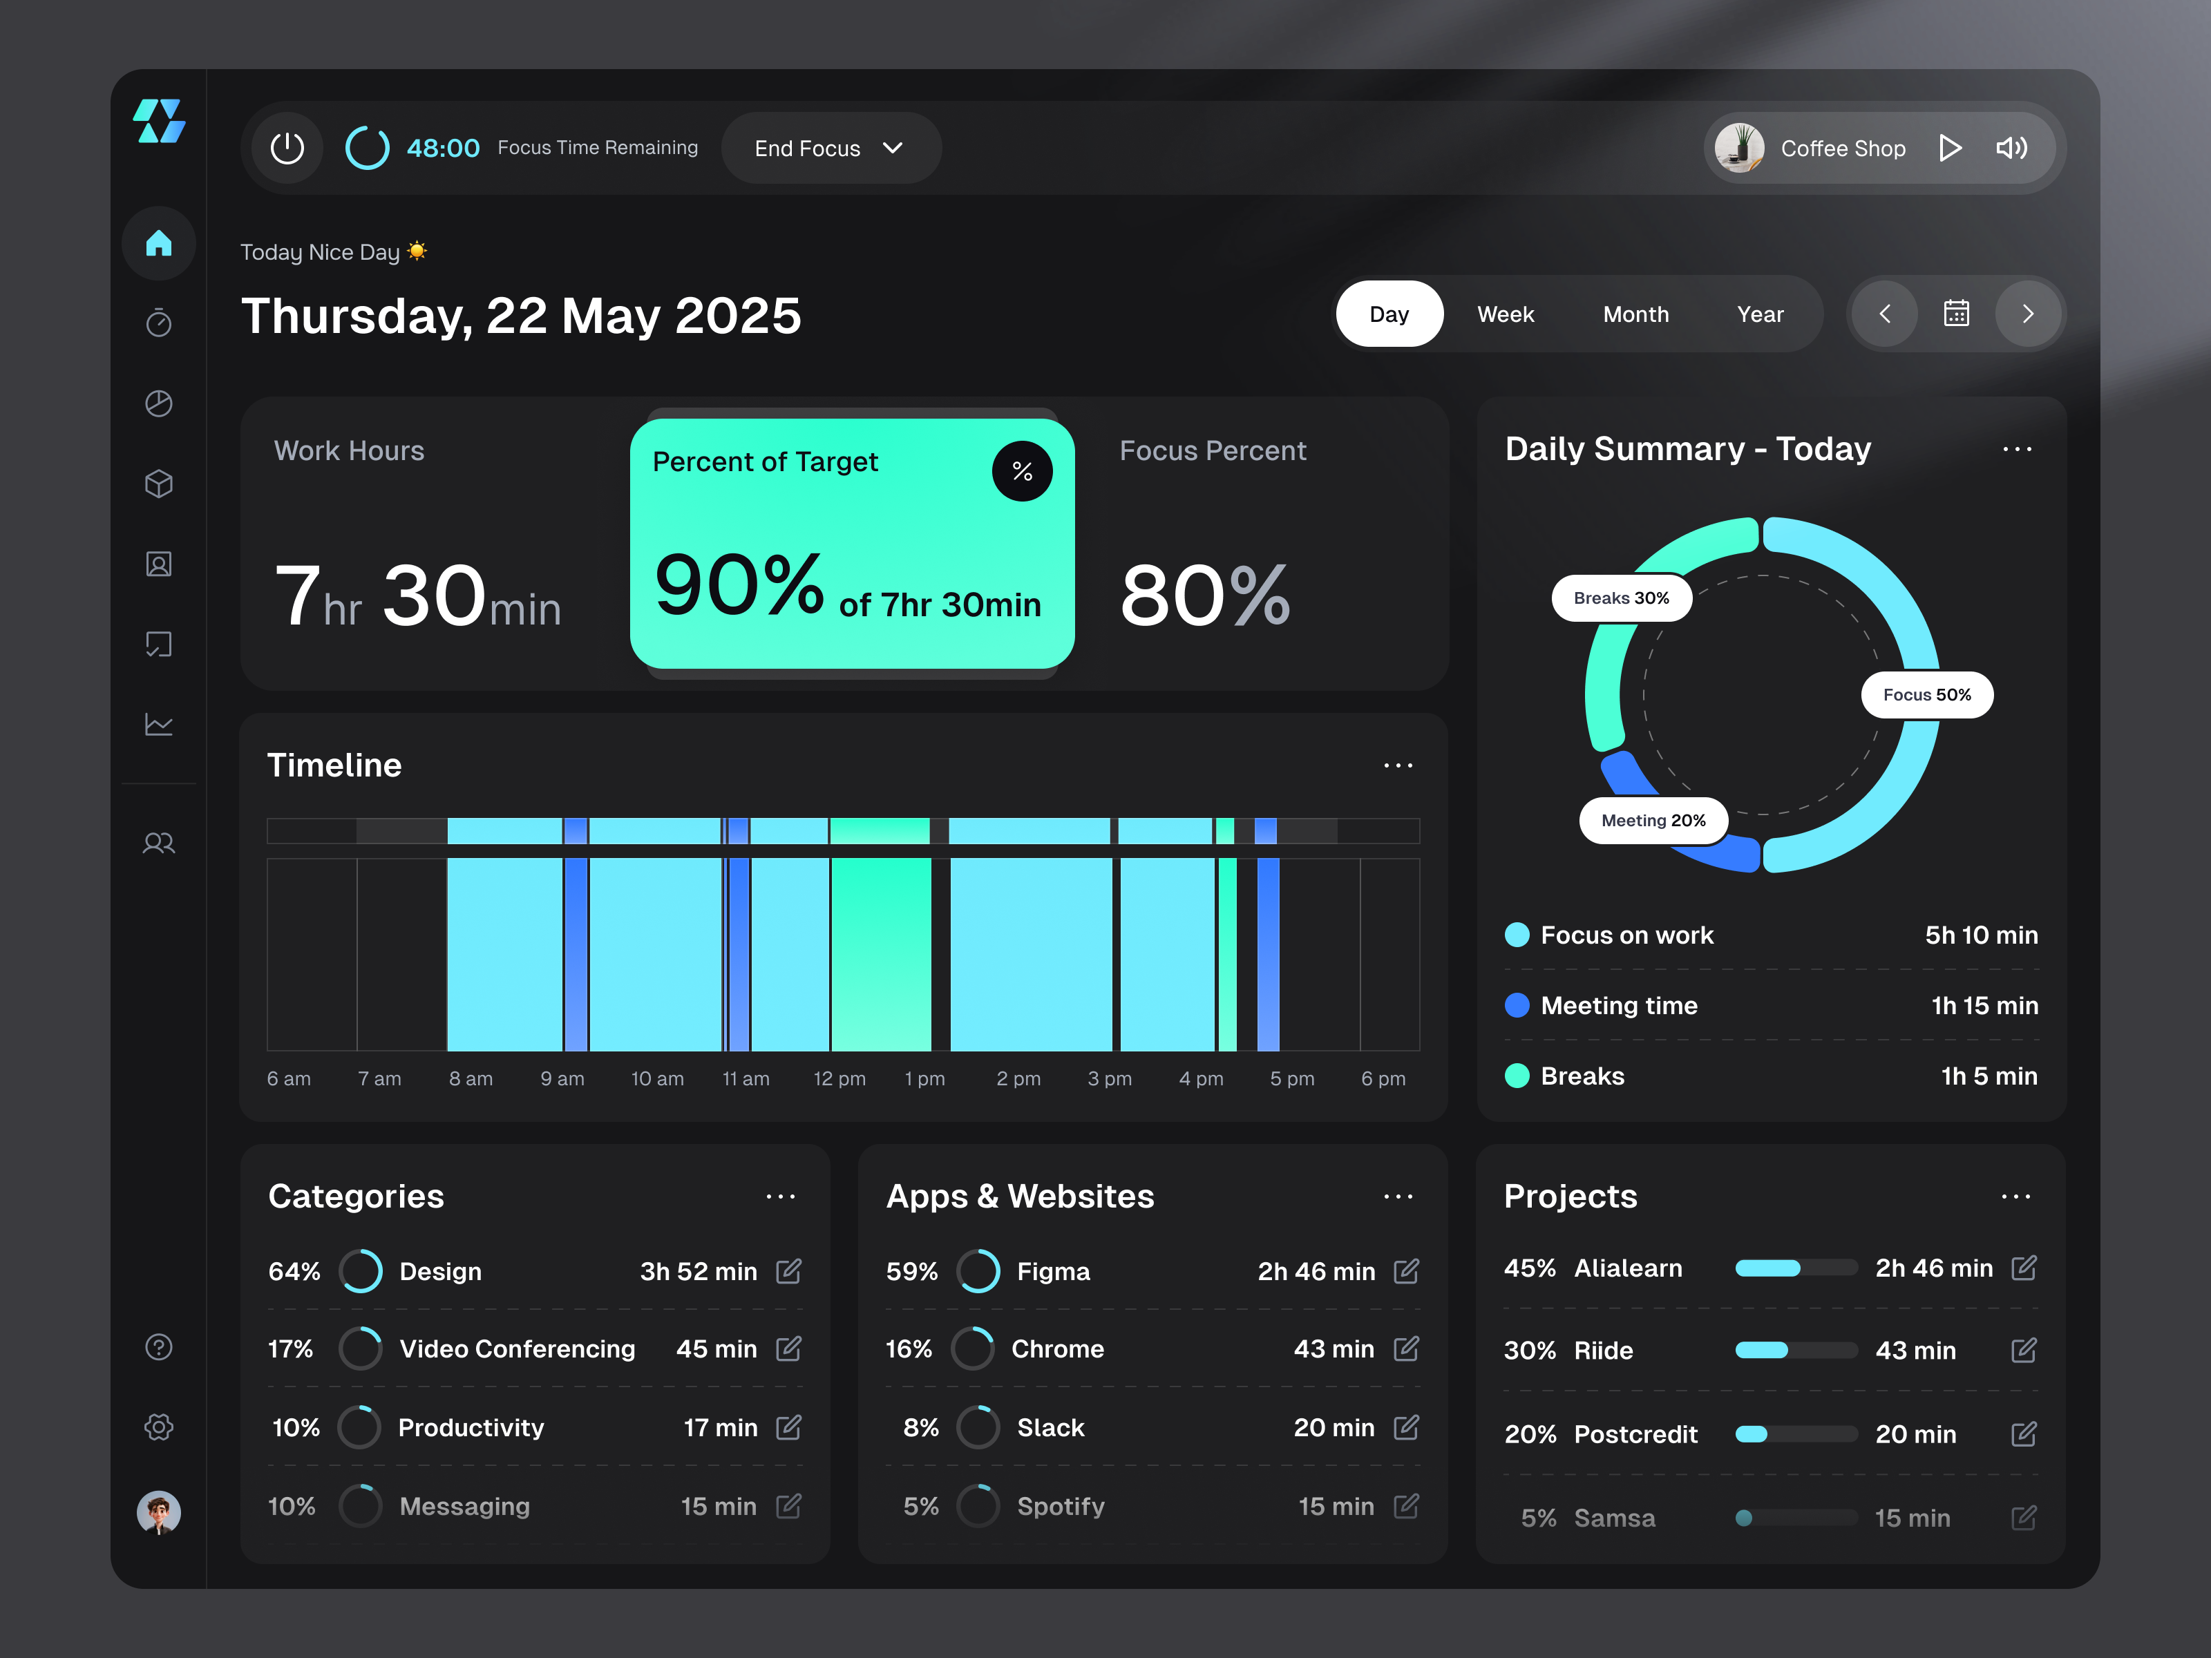Toggle the focus session power button
2211x1658 pixels.
tap(286, 147)
